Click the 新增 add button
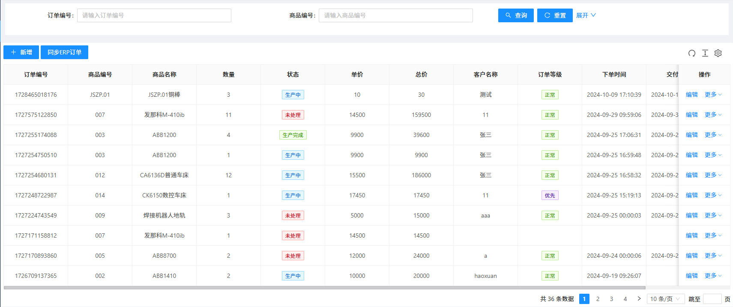The image size is (733, 307). pyautogui.click(x=21, y=52)
